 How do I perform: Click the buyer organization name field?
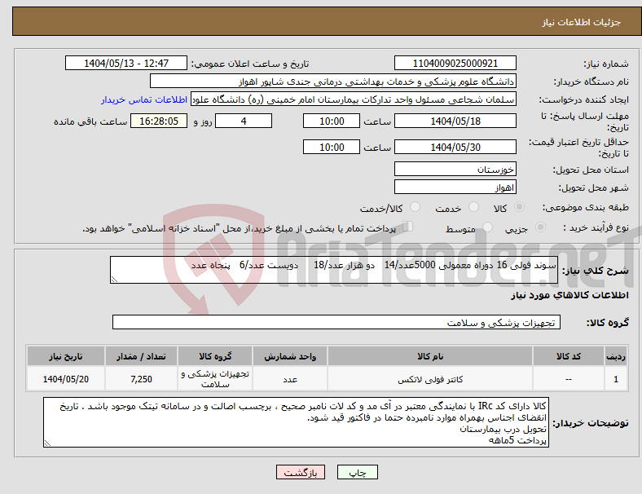coord(333,81)
